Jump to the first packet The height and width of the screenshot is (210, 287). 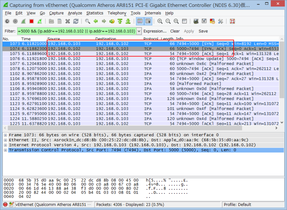point(120,21)
